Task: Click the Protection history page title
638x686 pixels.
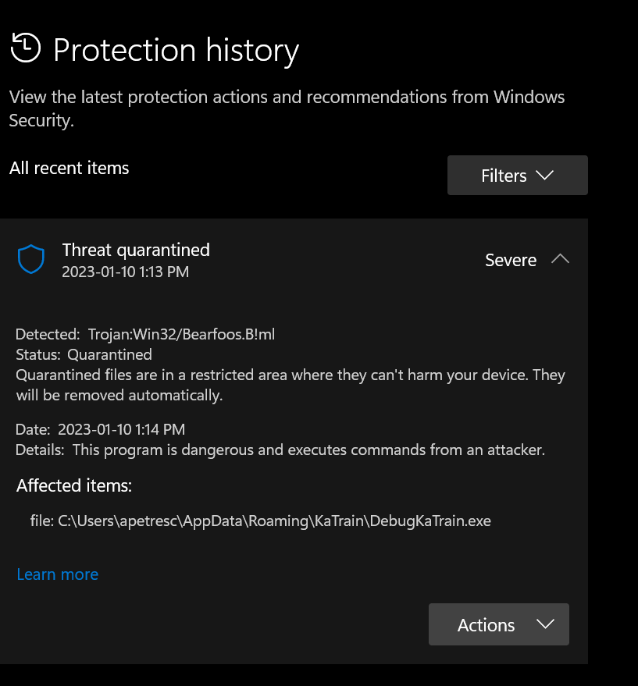Action: 176,50
